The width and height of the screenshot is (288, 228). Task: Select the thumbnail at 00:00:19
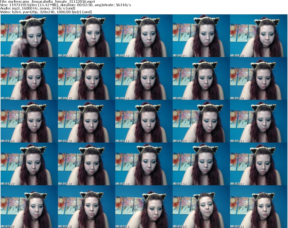coord(144,36)
